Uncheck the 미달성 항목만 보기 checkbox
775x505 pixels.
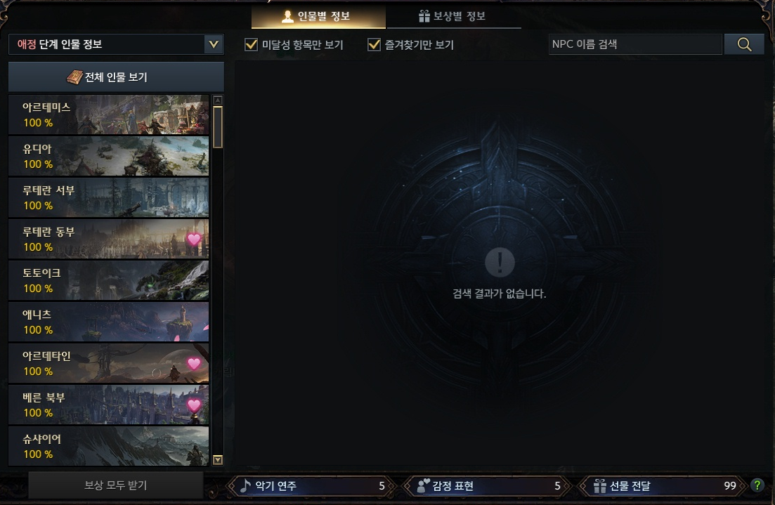[x=251, y=44]
